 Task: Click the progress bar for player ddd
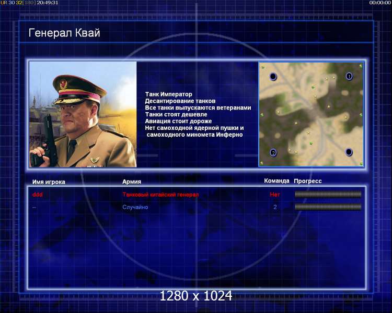pos(328,194)
